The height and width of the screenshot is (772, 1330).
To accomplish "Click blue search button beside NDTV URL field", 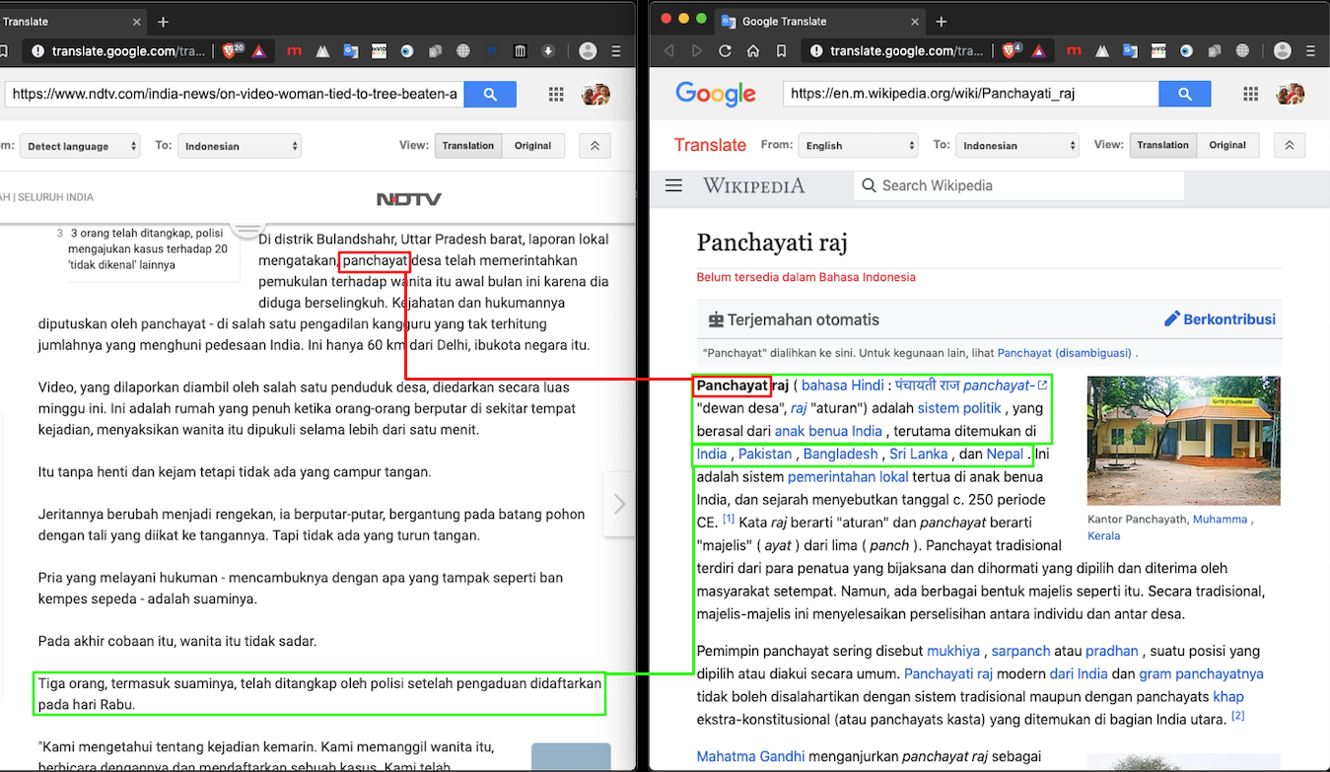I will (490, 94).
